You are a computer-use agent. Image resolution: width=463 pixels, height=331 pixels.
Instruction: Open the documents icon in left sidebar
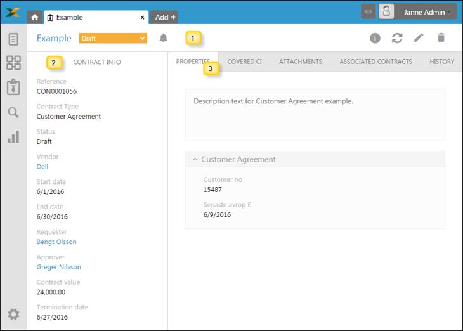pyautogui.click(x=13, y=39)
